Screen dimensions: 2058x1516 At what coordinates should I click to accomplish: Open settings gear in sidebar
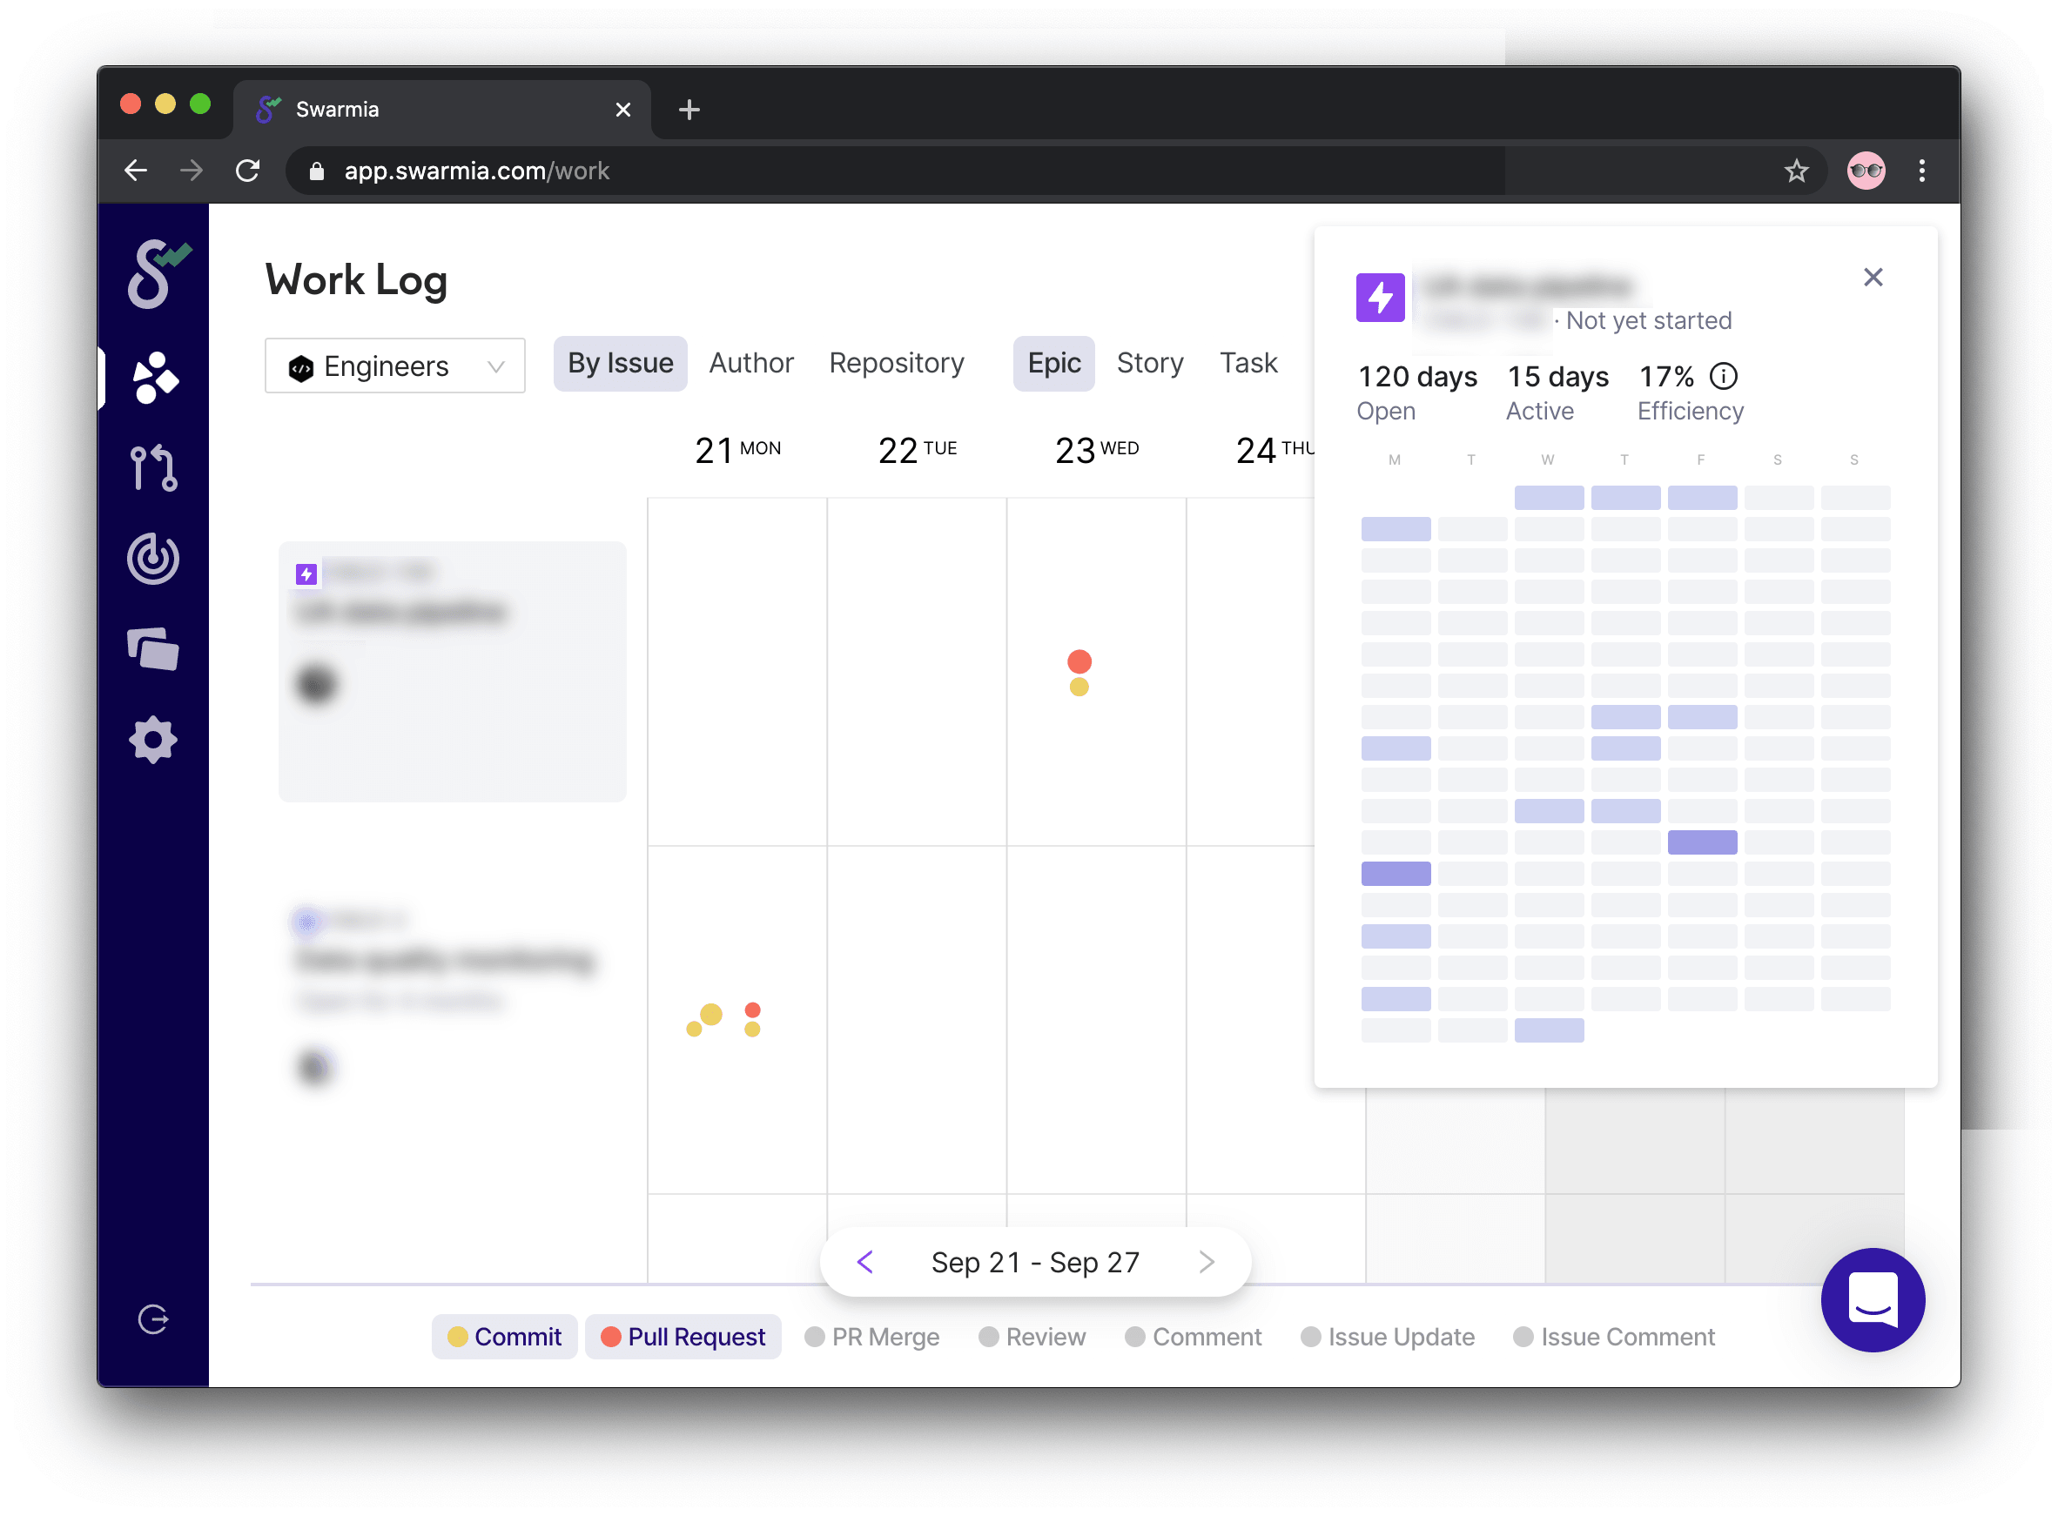coord(153,740)
